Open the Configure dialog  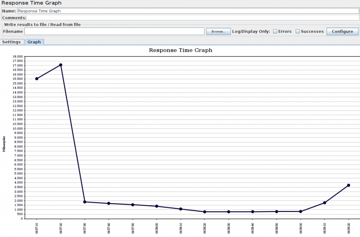point(342,31)
